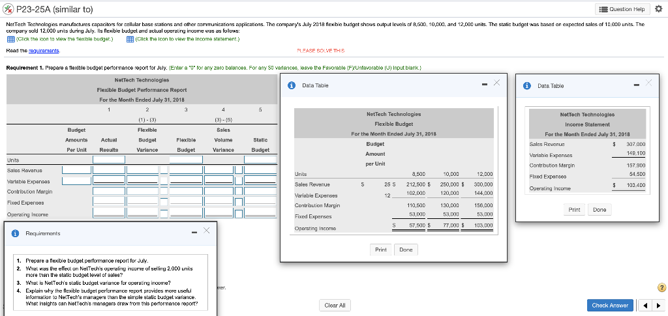
Task: Click the yellow help question mark icon
Action: [661, 288]
